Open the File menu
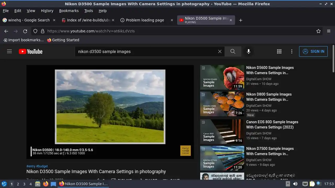 5,11
